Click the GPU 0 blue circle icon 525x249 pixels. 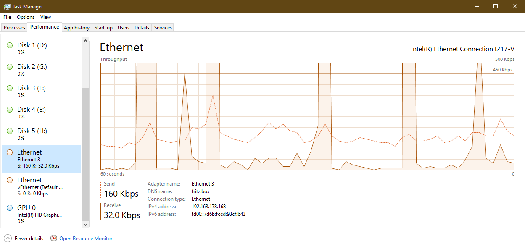(10, 208)
